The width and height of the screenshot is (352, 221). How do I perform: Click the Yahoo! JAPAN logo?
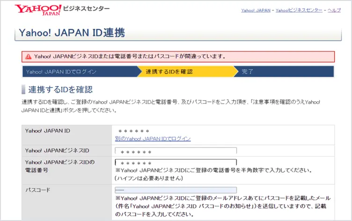(38, 10)
